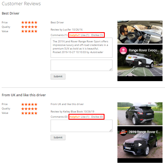
Task: Play the 2016 Range Rover video
Action: pos(140,145)
